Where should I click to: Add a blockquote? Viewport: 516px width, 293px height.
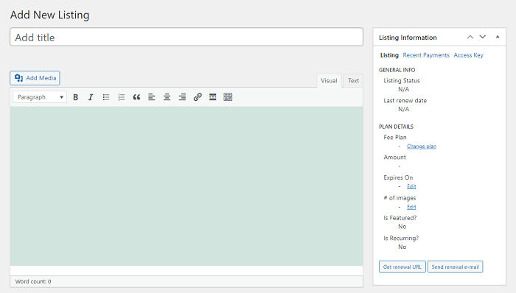(x=136, y=97)
